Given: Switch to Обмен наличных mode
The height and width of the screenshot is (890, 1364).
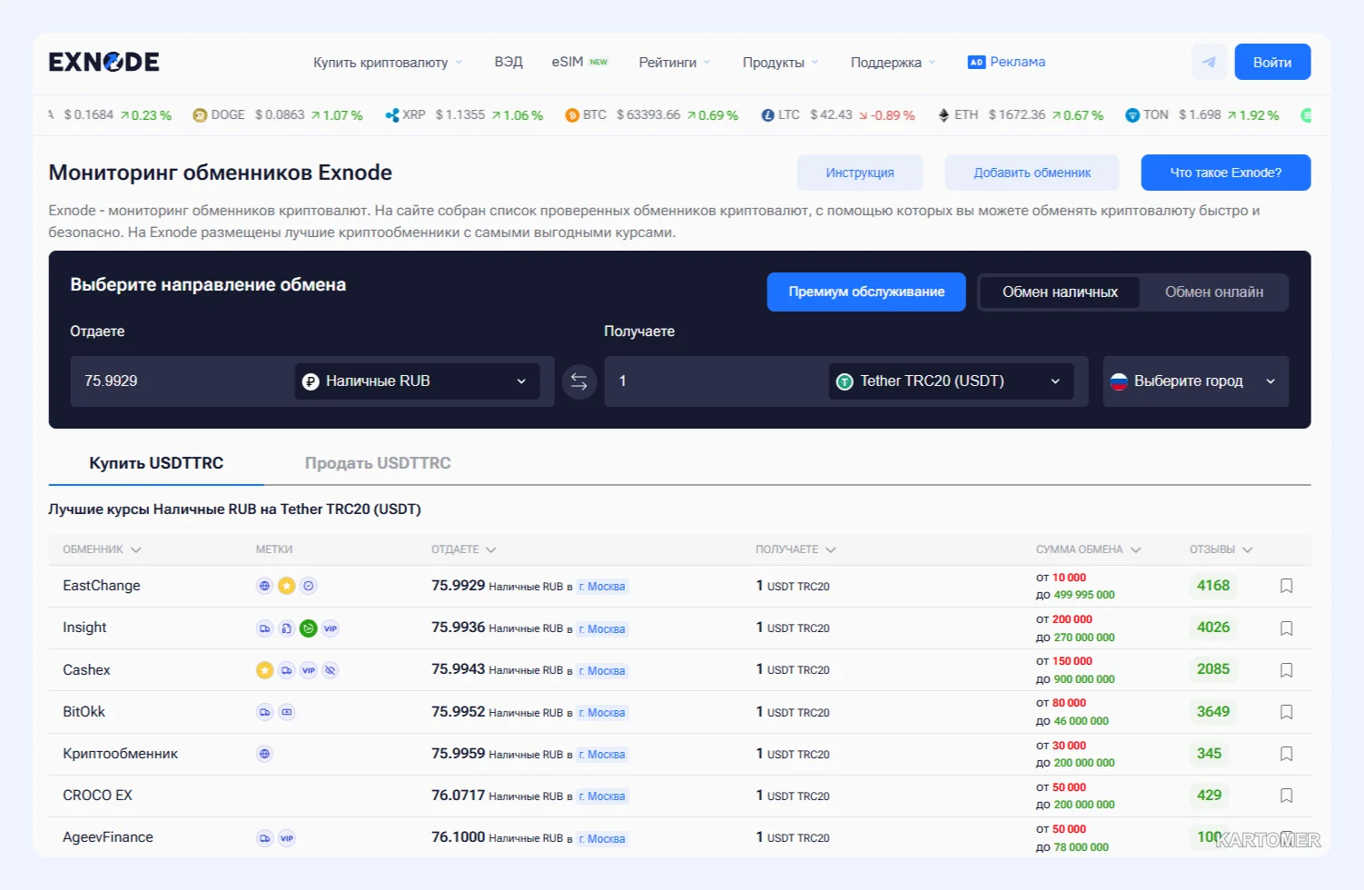Looking at the screenshot, I should (1060, 292).
